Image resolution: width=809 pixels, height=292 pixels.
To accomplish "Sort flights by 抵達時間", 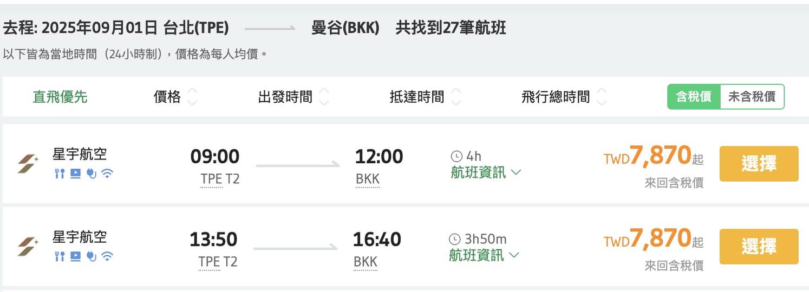I will pos(425,97).
